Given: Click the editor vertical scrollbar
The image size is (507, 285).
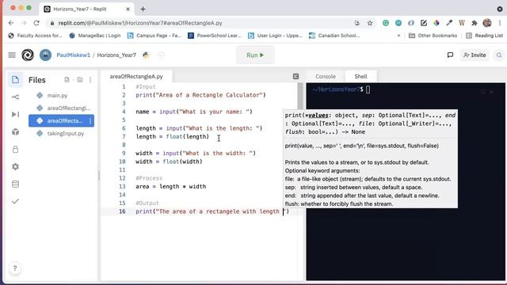Looking at the screenshot, I should click(300, 97).
